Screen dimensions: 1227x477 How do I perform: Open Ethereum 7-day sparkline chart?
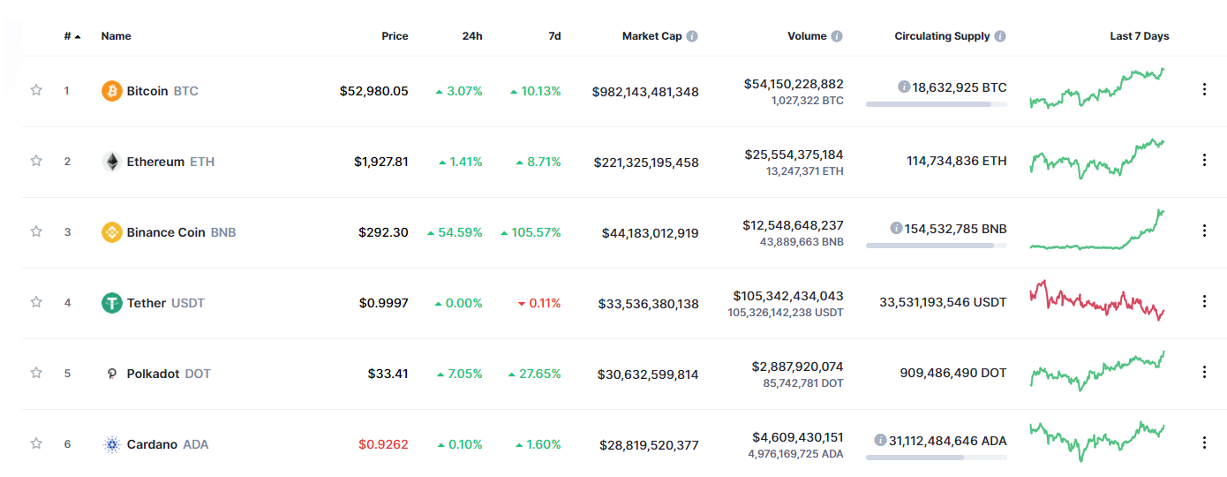coord(1097,158)
